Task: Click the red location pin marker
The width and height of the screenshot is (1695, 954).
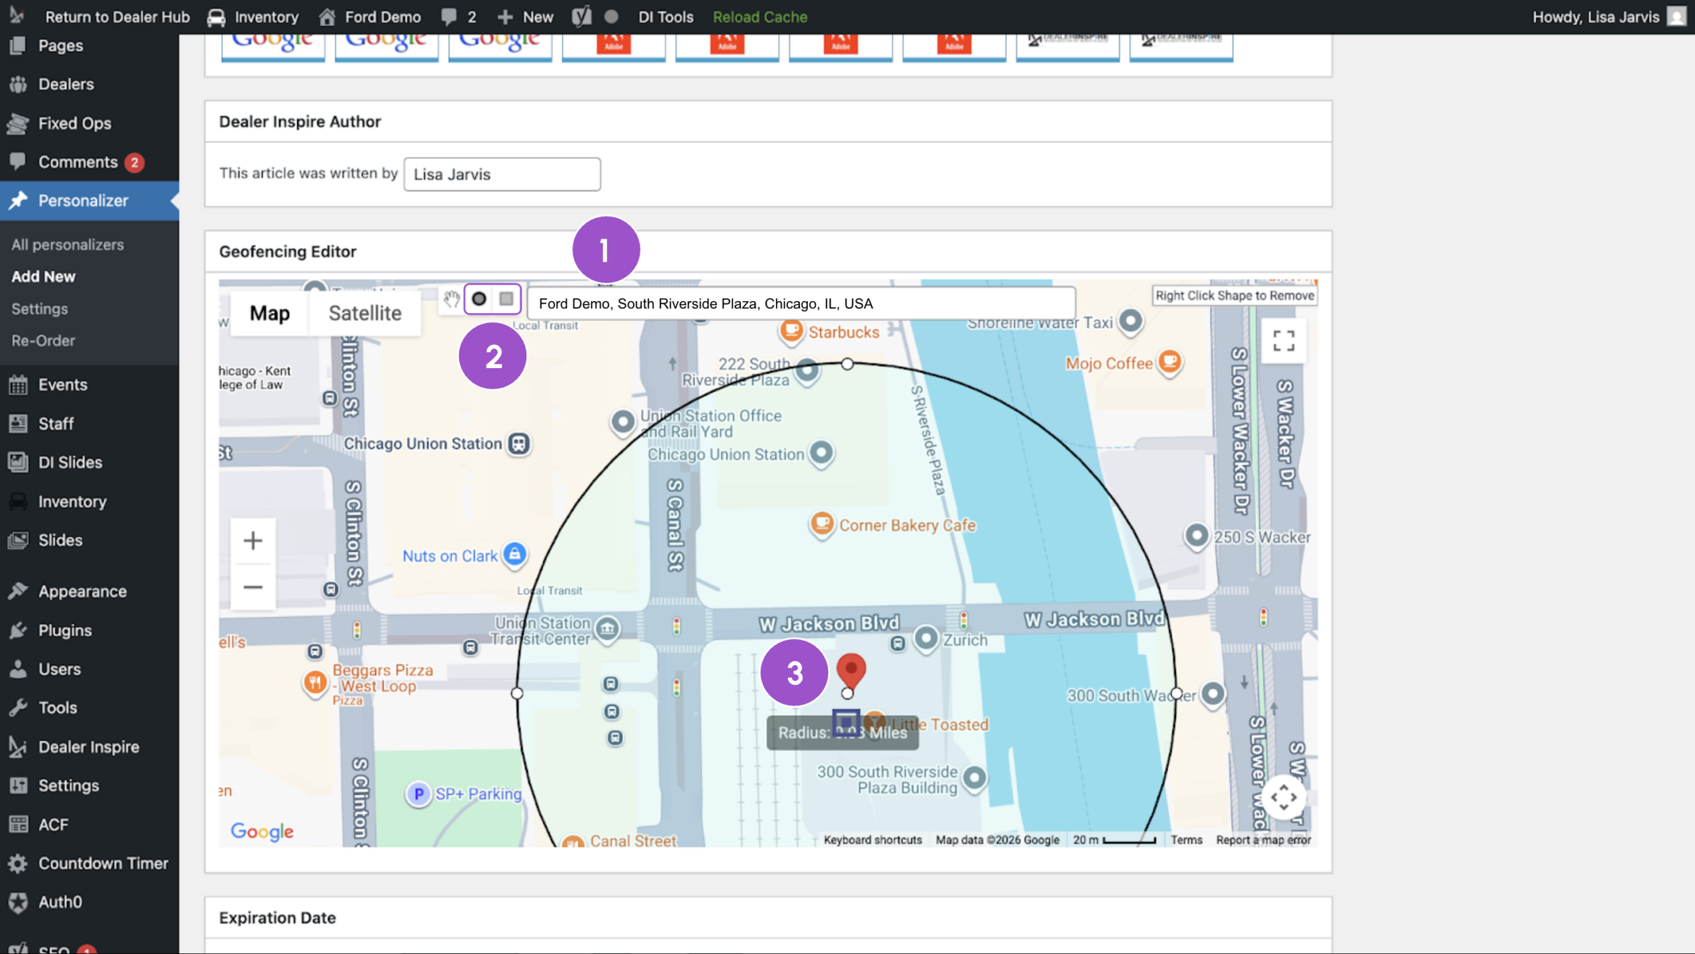Action: click(851, 670)
